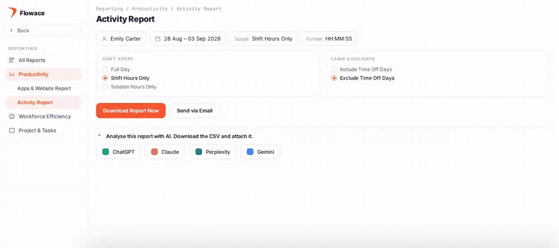The height and width of the screenshot is (248, 559).
Task: Click the blue Gemini icon
Action: pyautogui.click(x=250, y=152)
